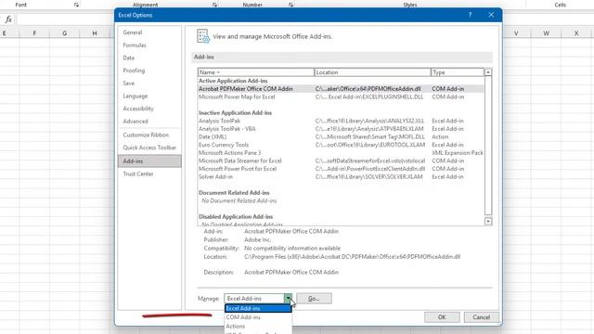Choose Excel Add-ins from Manage list
The width and height of the screenshot is (594, 334).
[258, 308]
